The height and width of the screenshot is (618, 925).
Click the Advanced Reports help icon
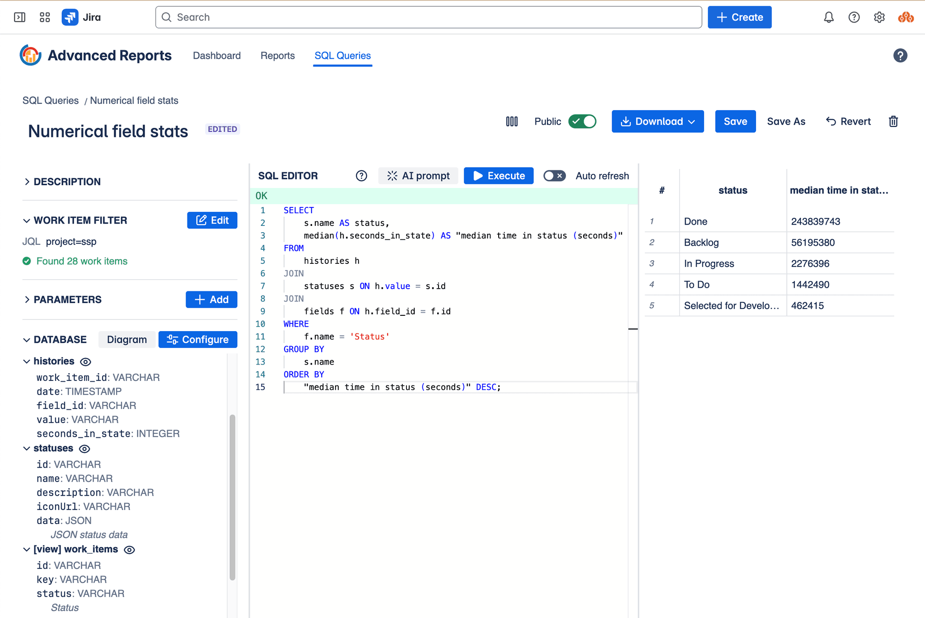coord(900,56)
